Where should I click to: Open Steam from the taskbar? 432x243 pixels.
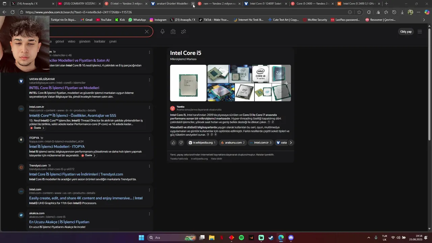pos(271,238)
